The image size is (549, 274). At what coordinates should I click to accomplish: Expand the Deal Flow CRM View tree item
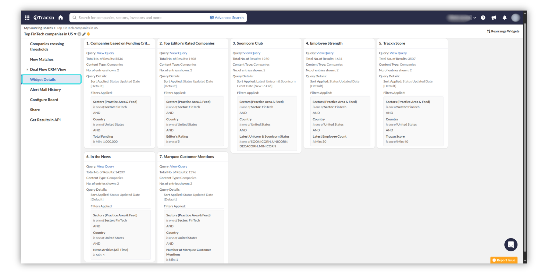[x=27, y=69]
